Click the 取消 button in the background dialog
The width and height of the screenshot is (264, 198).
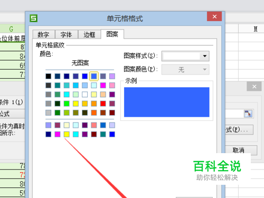241,150
